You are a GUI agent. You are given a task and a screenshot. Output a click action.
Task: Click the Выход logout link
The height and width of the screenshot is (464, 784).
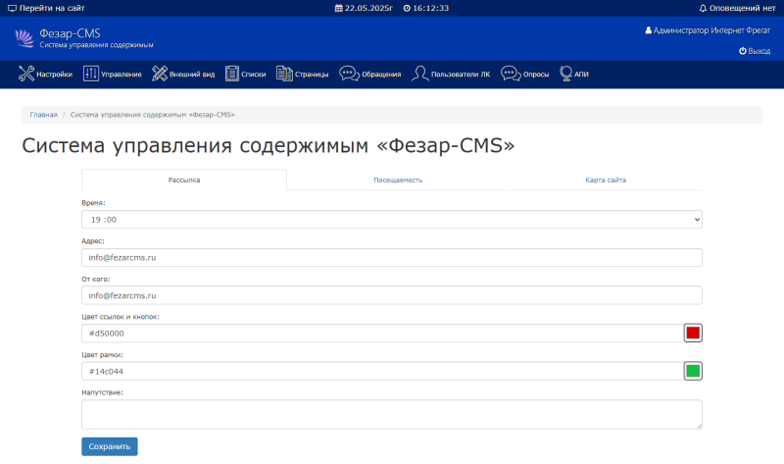click(755, 51)
